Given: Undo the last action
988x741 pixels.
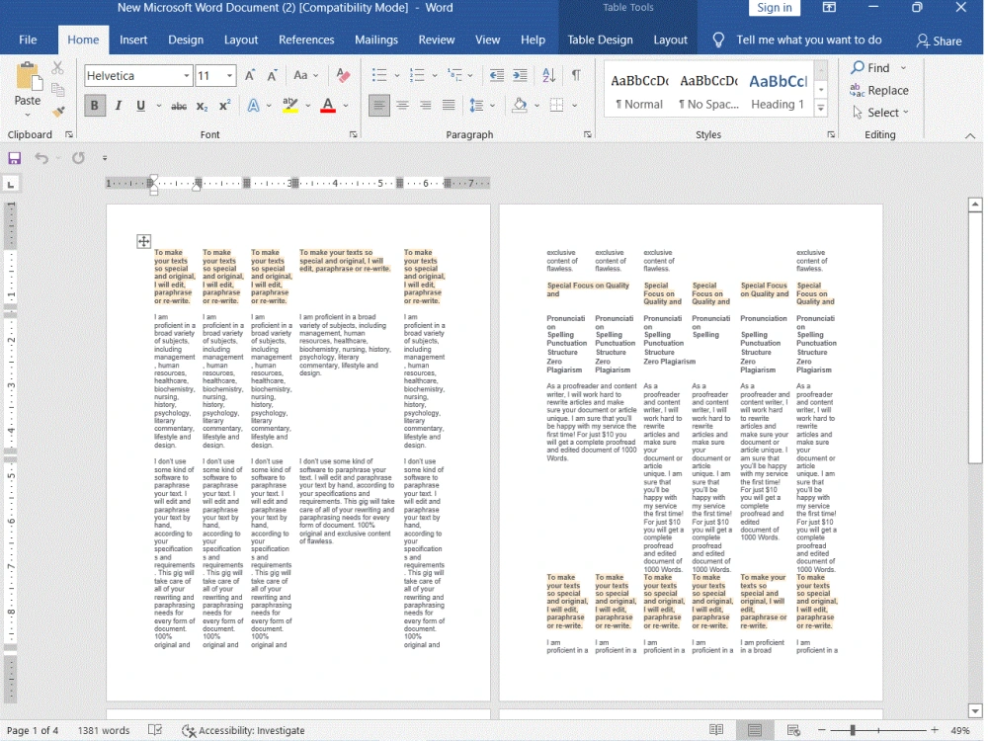Looking at the screenshot, I should pos(41,158).
